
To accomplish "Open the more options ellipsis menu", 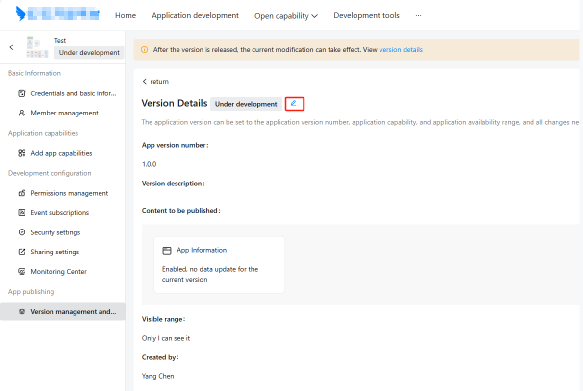I will 418,15.
